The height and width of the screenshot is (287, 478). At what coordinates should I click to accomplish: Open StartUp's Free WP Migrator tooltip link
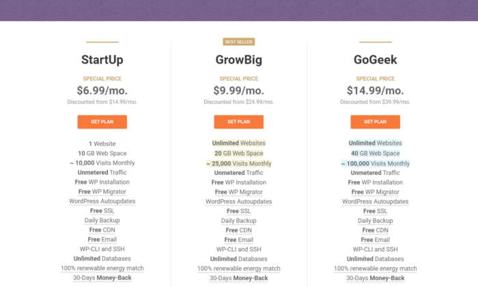pos(102,191)
